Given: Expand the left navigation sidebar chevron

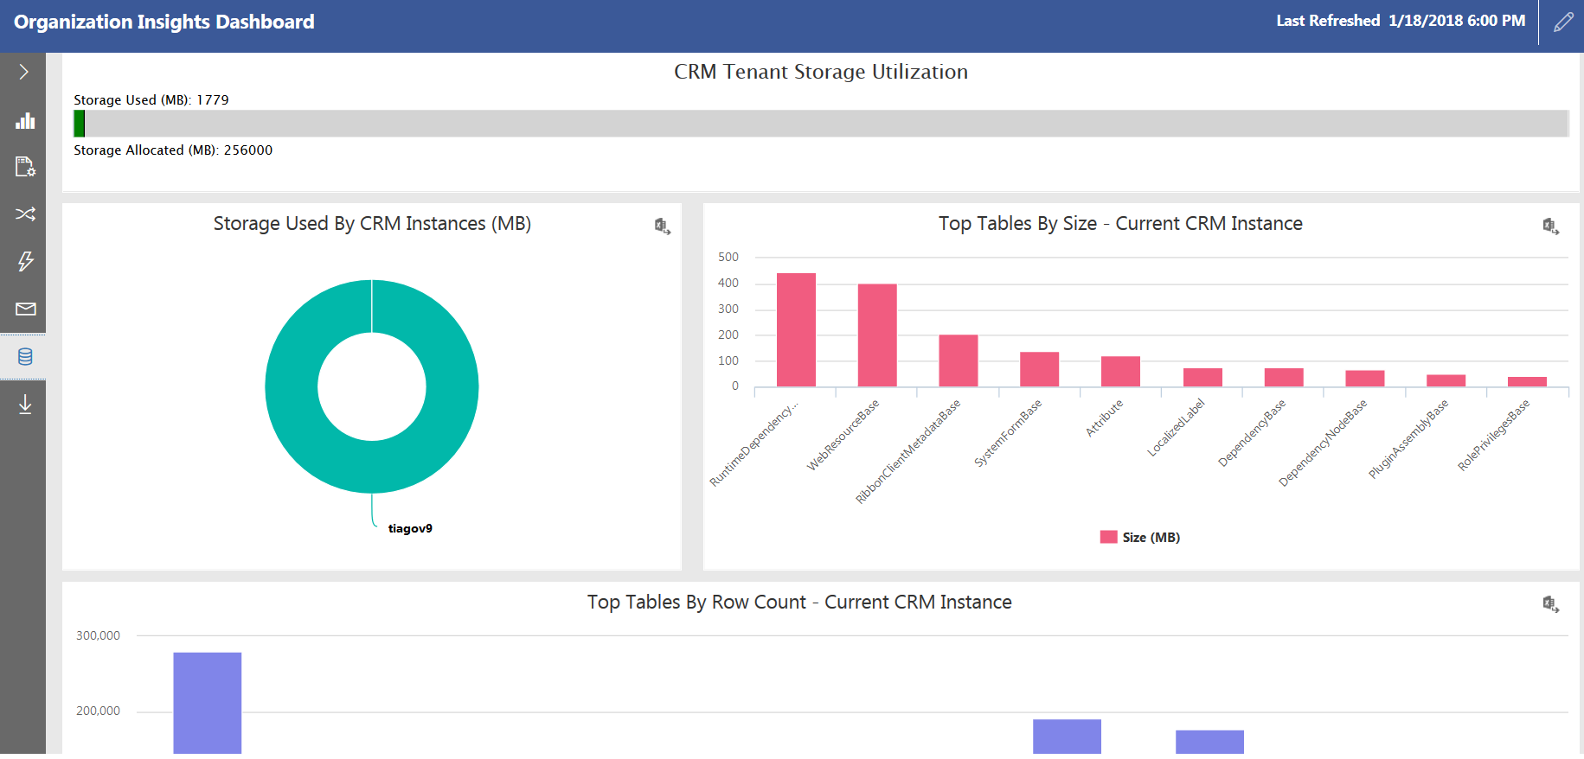Looking at the screenshot, I should (x=23, y=72).
